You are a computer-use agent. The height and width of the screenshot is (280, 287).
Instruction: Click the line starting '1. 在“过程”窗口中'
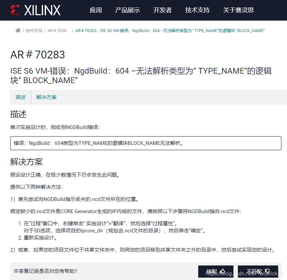click(98, 224)
